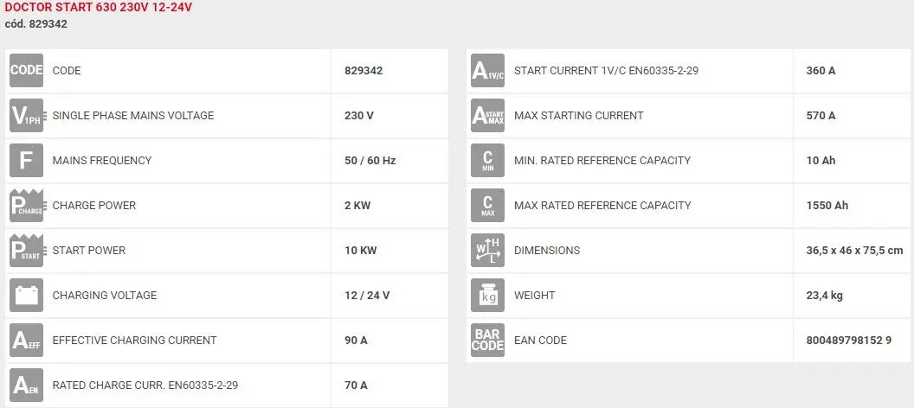Screen dimensions: 914x408
Task: Click the 36,5 x 46 x 75,5 cm value
Action: (854, 251)
